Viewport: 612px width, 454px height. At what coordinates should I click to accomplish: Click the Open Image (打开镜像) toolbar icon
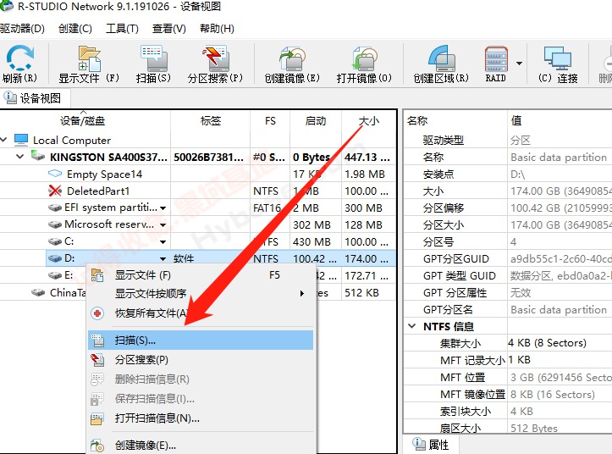(364, 63)
